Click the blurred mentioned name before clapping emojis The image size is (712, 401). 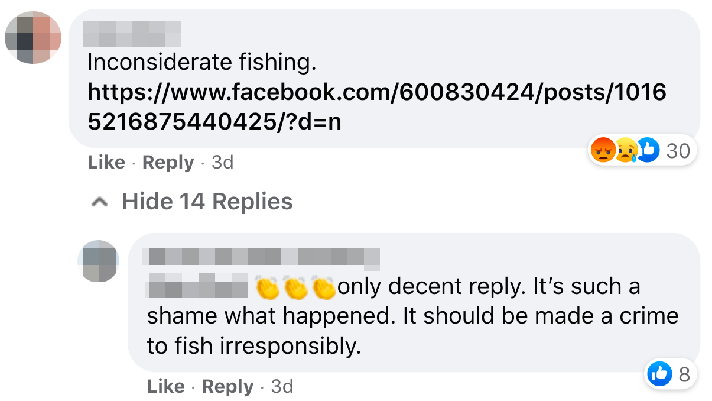tap(197, 286)
